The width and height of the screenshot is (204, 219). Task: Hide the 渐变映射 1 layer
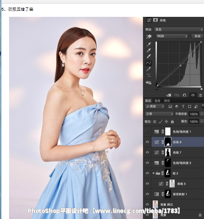[x=147, y=194]
